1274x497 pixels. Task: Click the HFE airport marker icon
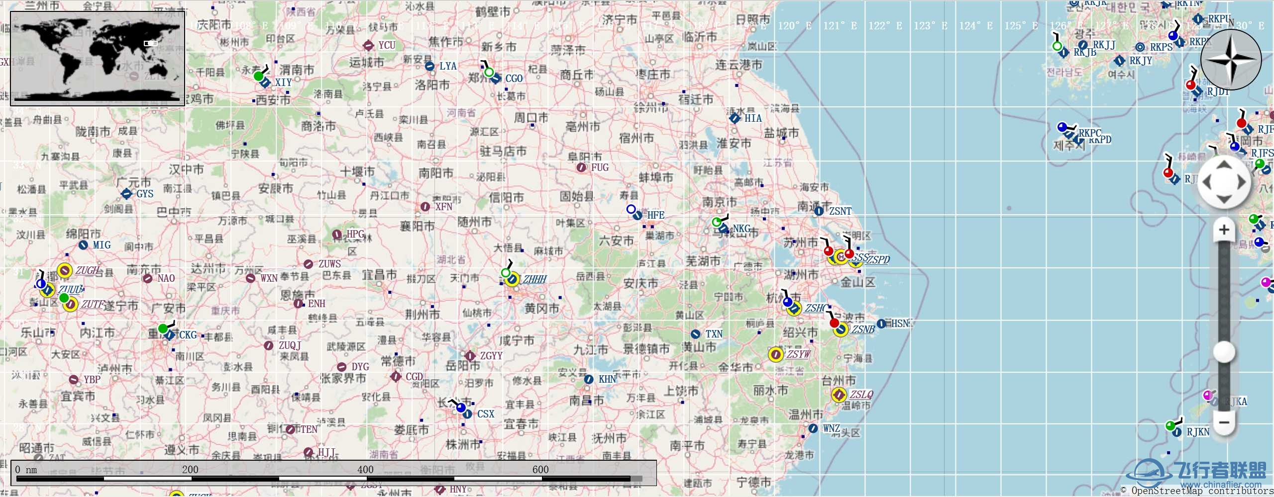(x=637, y=215)
